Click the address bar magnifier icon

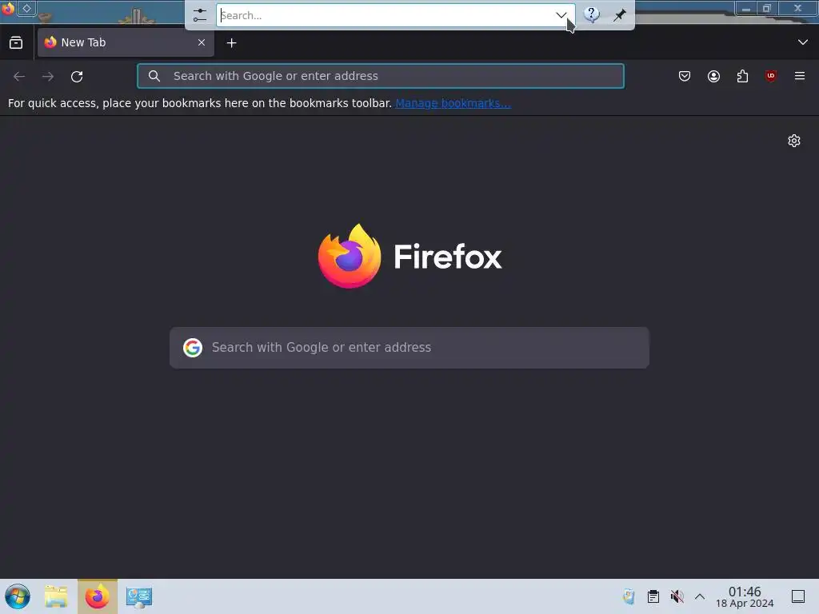154,76
